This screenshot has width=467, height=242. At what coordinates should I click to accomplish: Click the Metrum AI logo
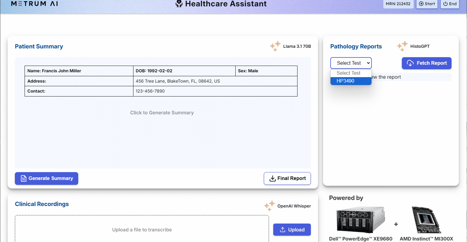coord(34,4)
